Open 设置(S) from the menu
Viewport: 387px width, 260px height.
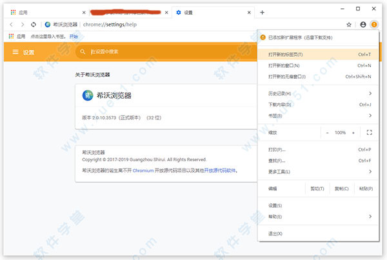pyautogui.click(x=318, y=205)
